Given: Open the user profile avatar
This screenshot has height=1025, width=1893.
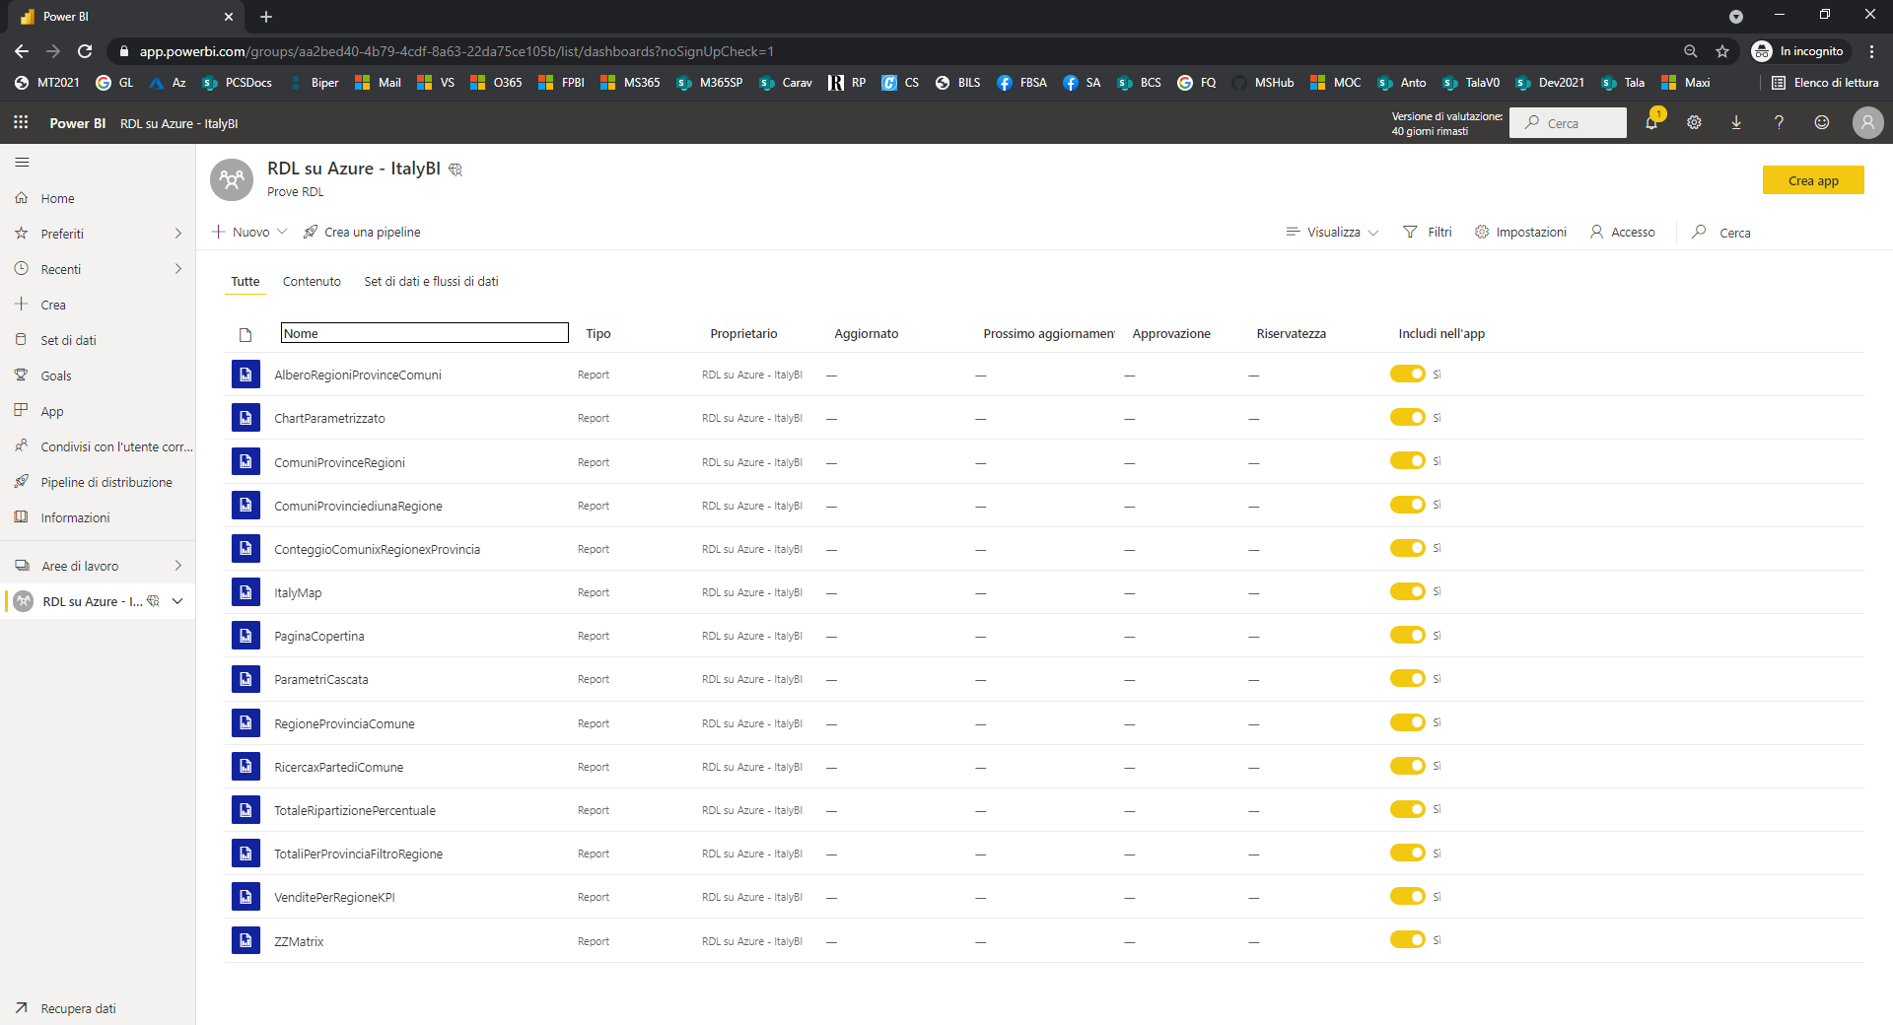Looking at the screenshot, I should click(x=1866, y=123).
